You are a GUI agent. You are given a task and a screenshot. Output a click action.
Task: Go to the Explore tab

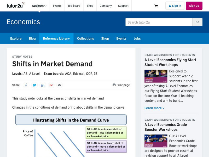(x=16, y=38)
